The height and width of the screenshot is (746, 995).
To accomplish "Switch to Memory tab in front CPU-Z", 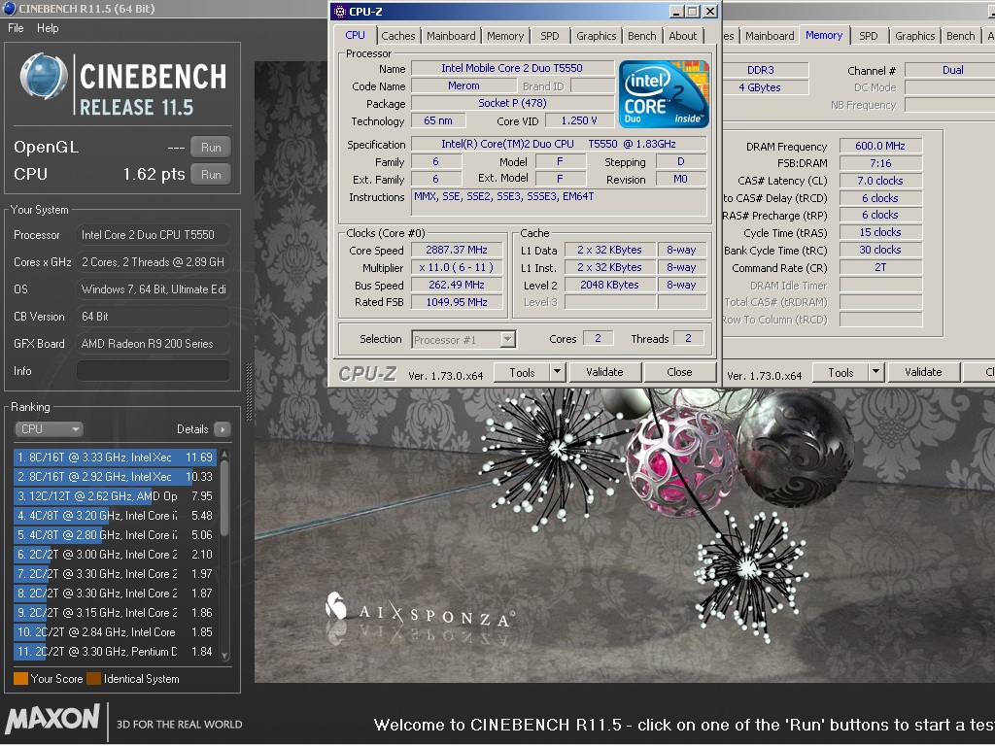I will pyautogui.click(x=505, y=36).
